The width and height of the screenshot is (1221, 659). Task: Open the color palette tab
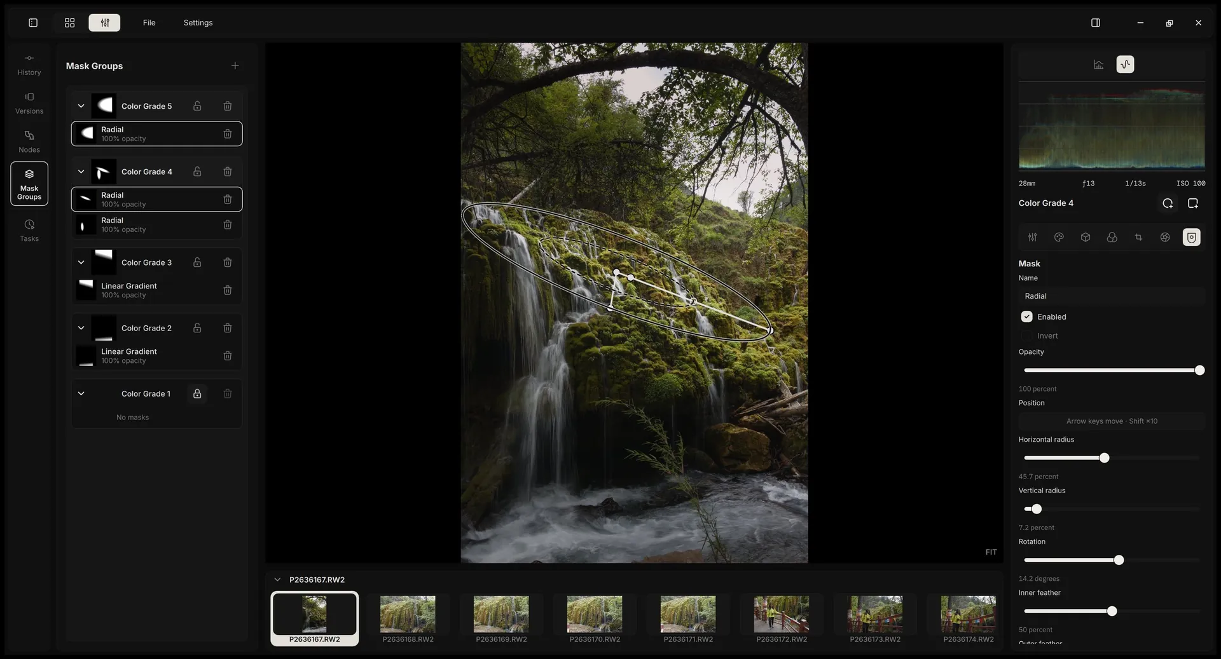coord(1059,238)
